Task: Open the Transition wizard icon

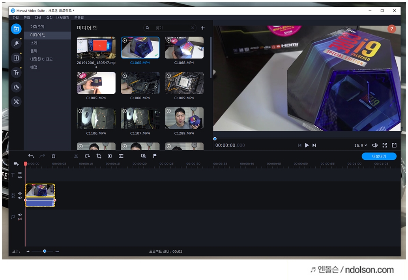Action: point(144,156)
